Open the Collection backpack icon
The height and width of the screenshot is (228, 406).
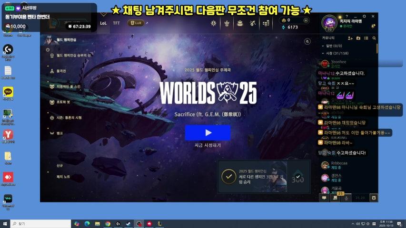(x=240, y=23)
